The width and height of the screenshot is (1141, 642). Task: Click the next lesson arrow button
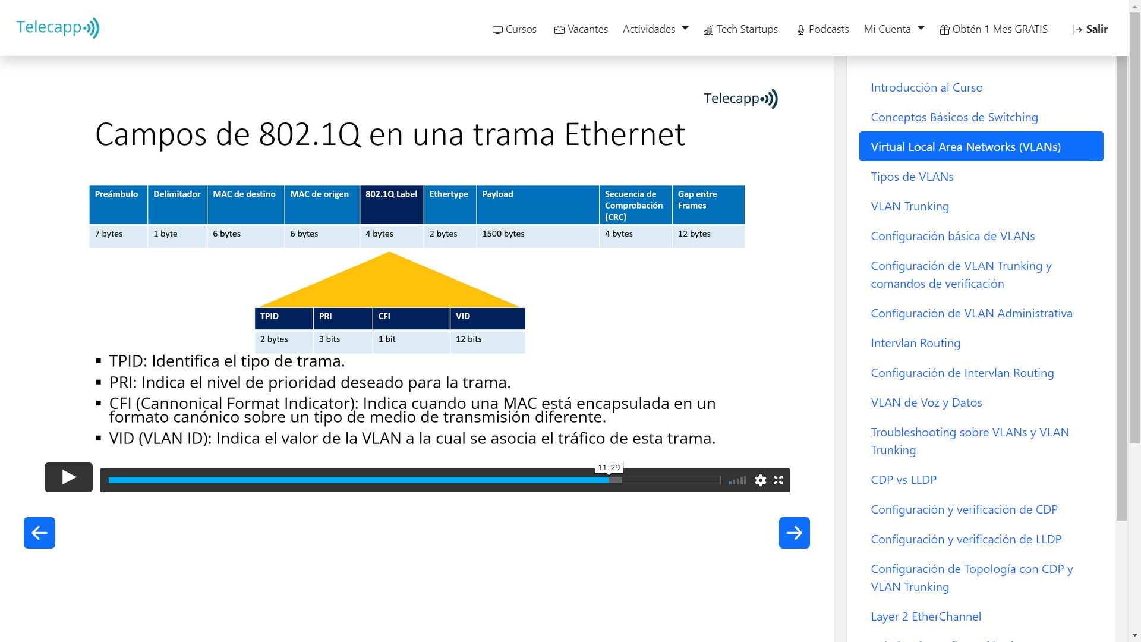[x=795, y=533]
